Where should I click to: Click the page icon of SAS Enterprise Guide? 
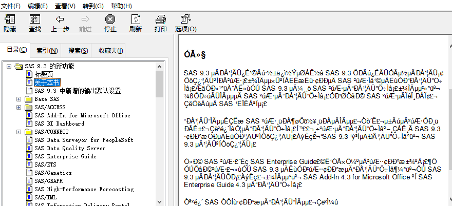pos(29,156)
